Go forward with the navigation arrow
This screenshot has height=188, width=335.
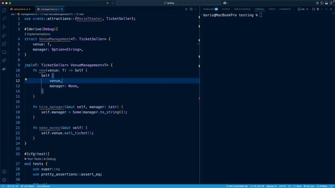tap(113, 3)
